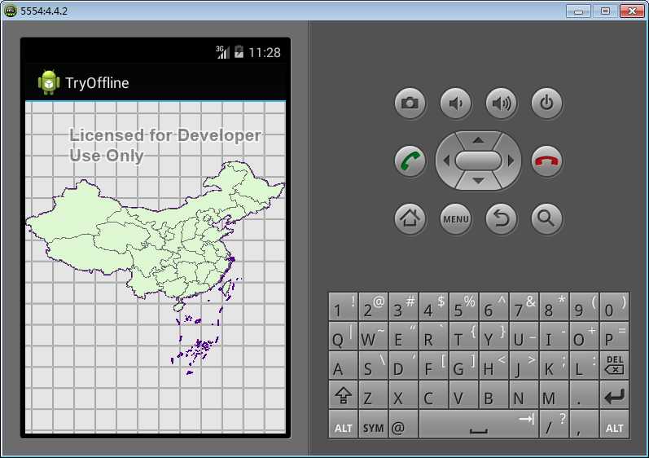The height and width of the screenshot is (458, 649).
Task: Click the 1 key on the keyboard
Action: click(x=343, y=307)
